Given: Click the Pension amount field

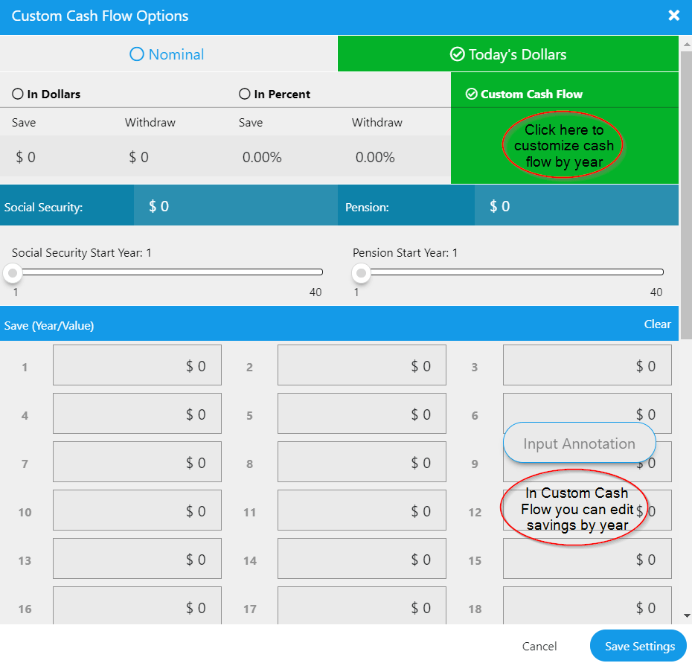Looking at the screenshot, I should (576, 206).
